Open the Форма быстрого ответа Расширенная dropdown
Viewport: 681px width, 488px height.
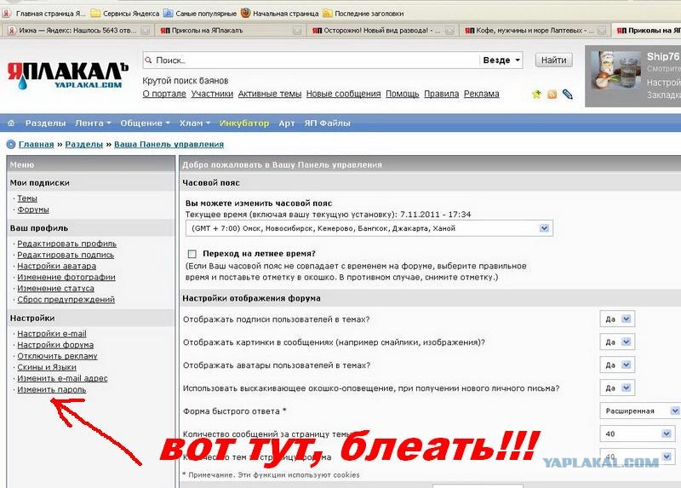coord(640,410)
